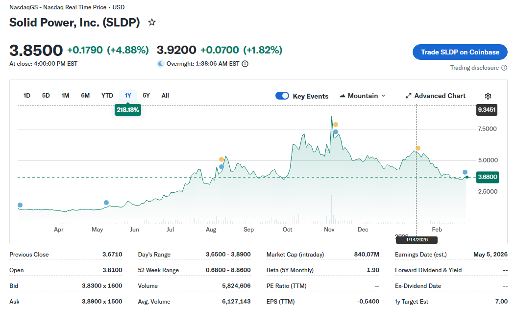The image size is (516, 310).
Task: Click the blue event marker in August
Action: (x=221, y=167)
